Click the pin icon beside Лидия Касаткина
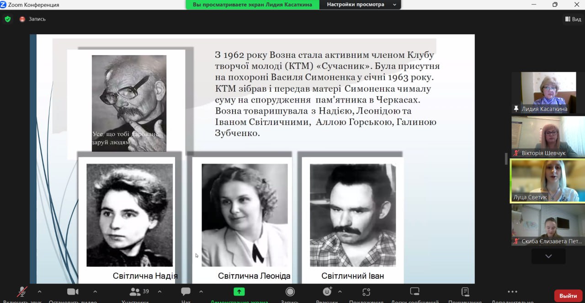 click(x=516, y=109)
